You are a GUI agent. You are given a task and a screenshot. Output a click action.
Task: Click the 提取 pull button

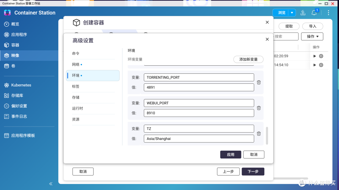(x=289, y=26)
